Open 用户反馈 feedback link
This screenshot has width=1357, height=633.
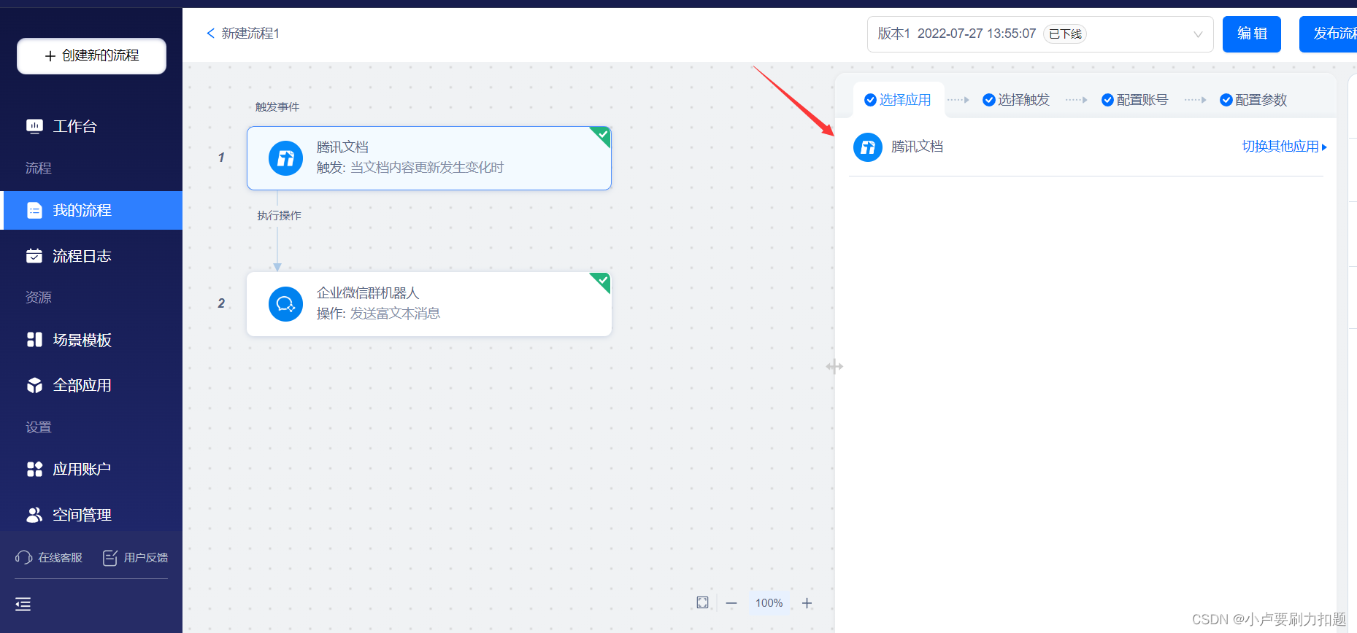(135, 558)
